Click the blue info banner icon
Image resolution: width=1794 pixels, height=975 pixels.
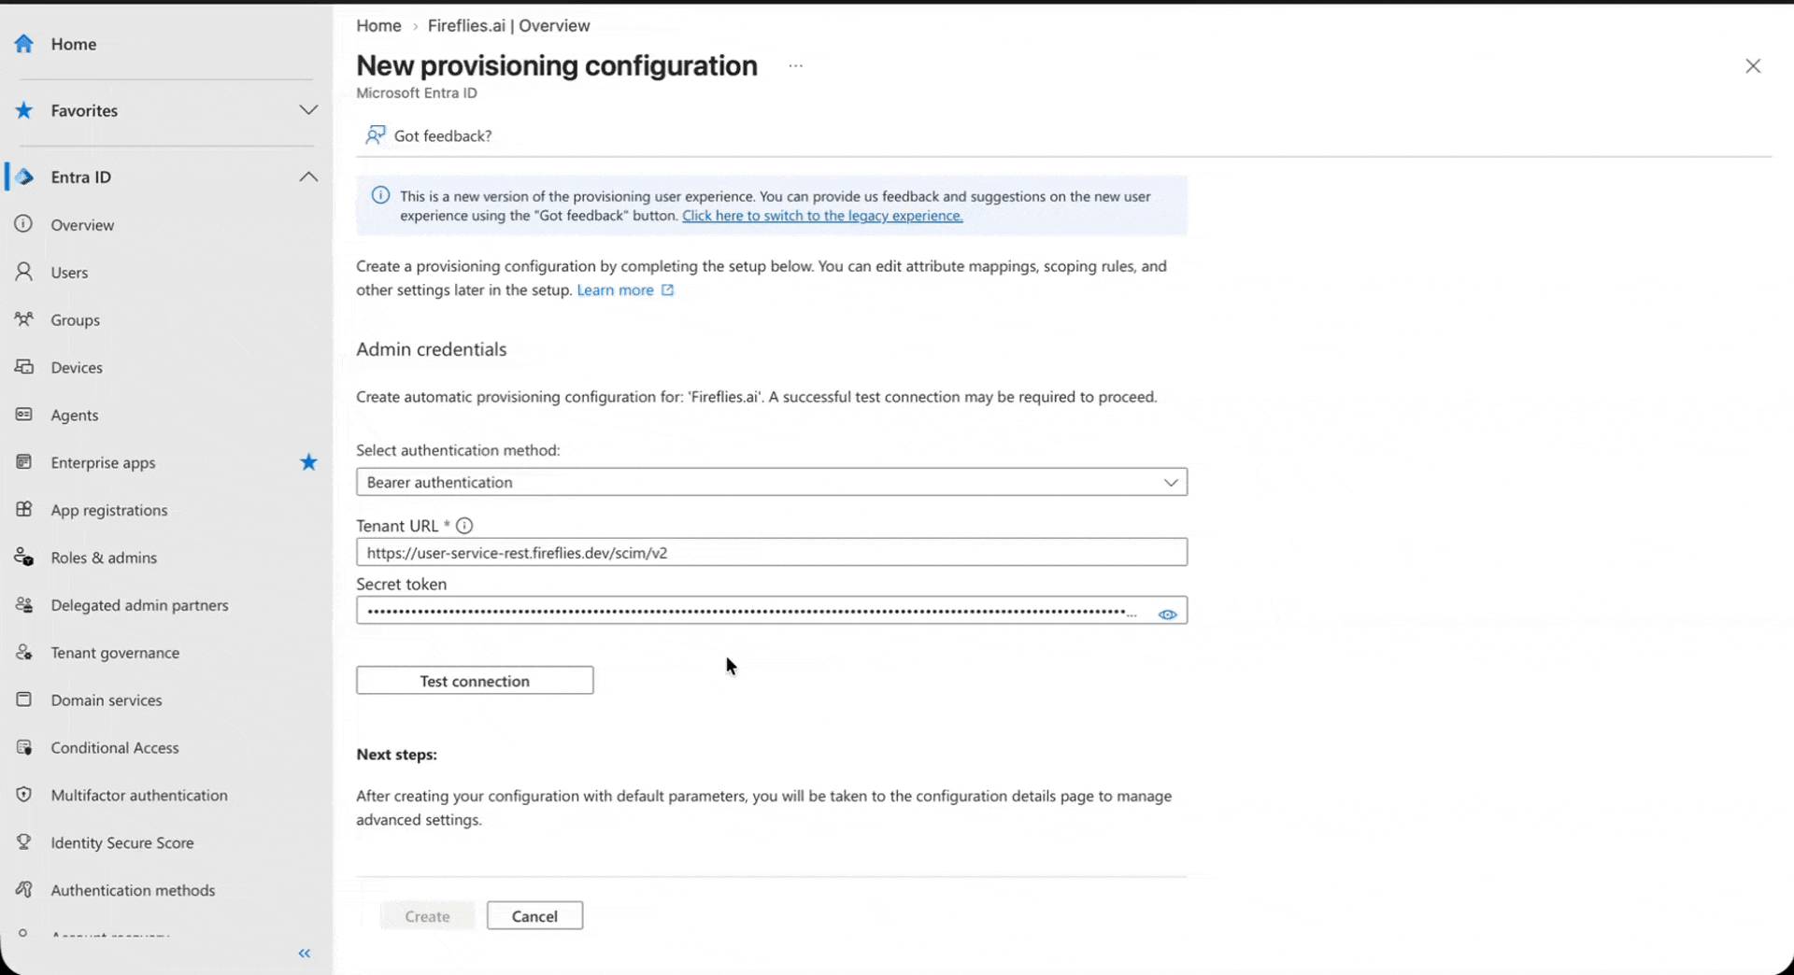tap(380, 195)
